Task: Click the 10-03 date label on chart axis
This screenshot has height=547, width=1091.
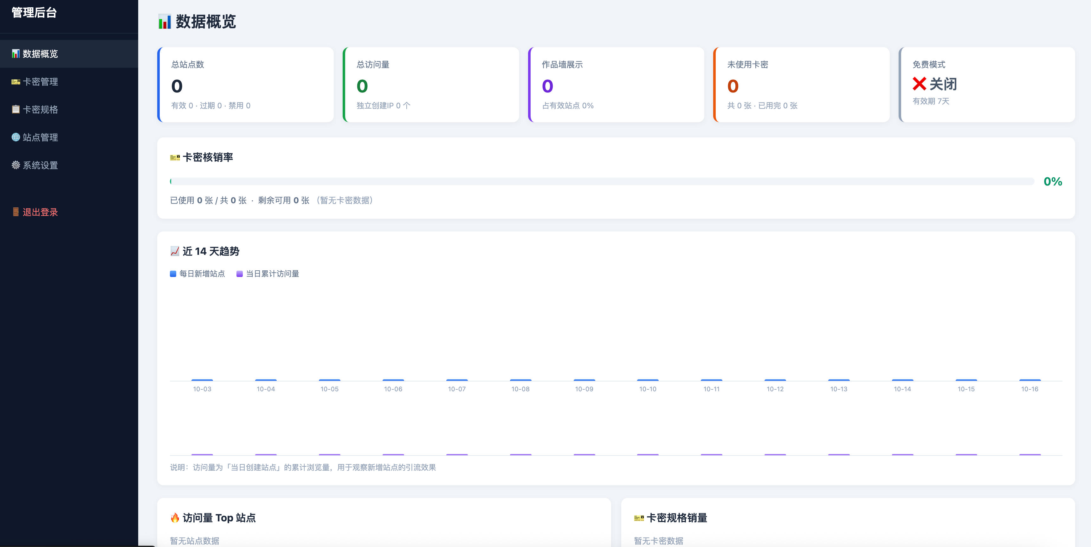Action: (202, 389)
